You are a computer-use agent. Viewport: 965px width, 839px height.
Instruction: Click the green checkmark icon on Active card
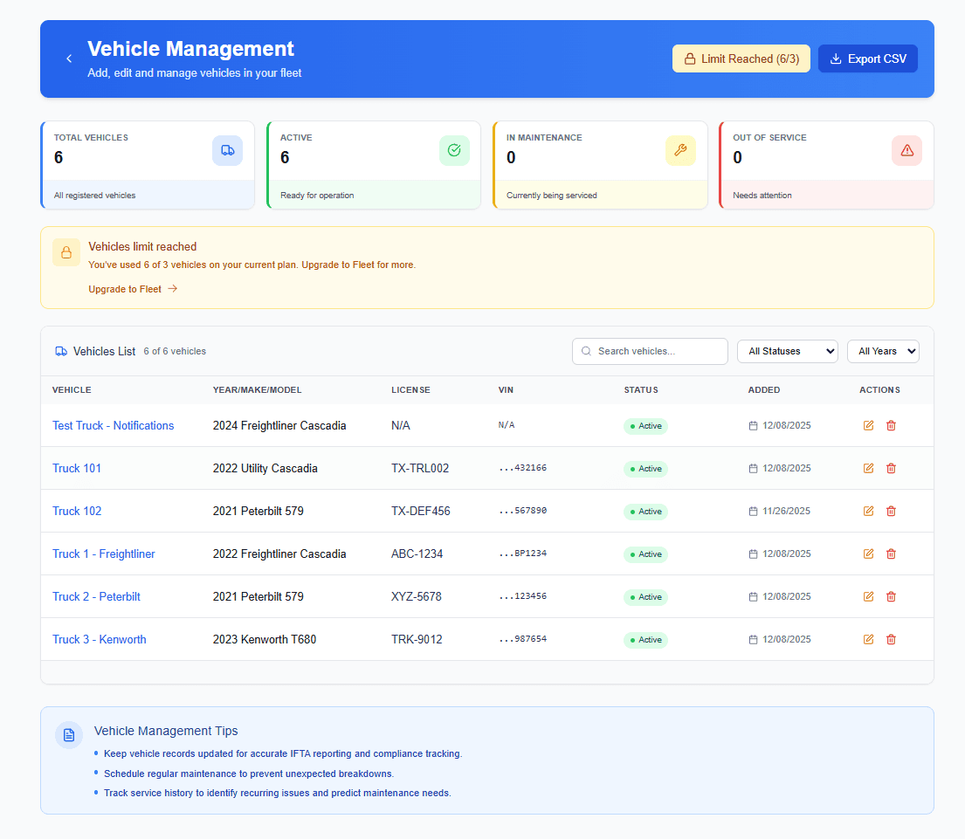point(454,150)
